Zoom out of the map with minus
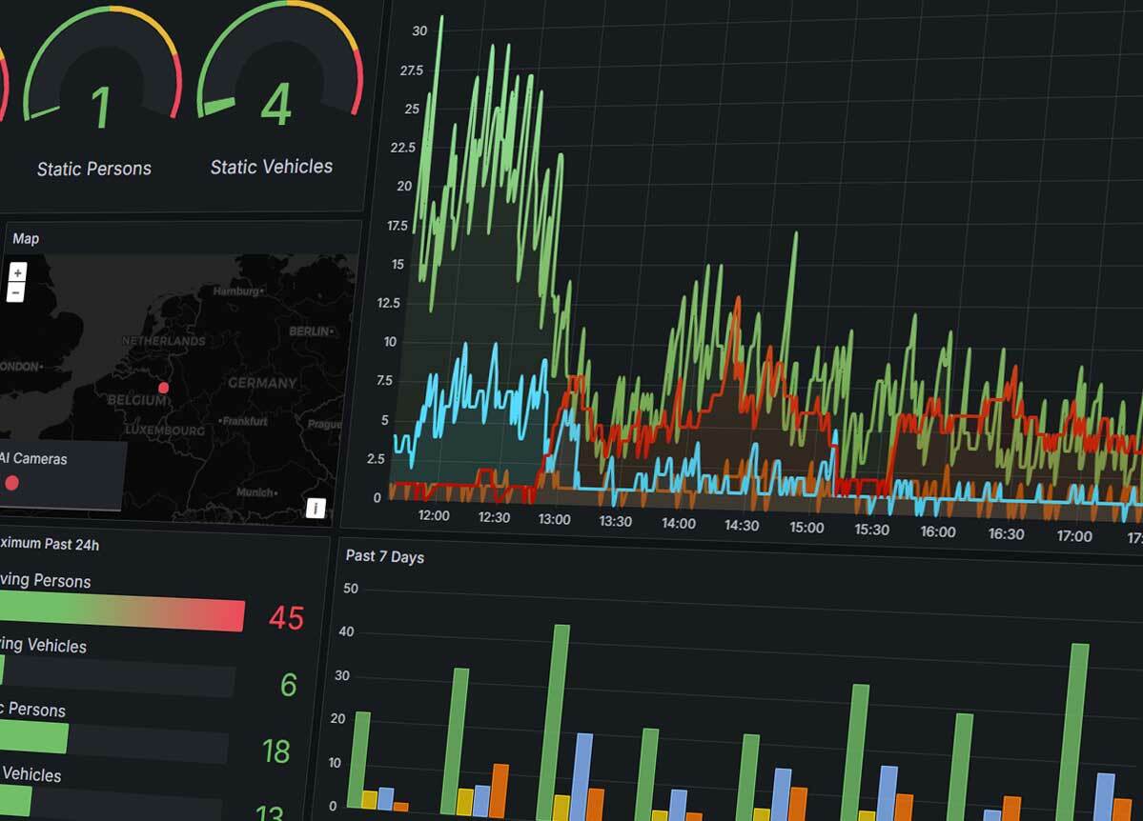This screenshot has height=821, width=1143. coord(16,292)
